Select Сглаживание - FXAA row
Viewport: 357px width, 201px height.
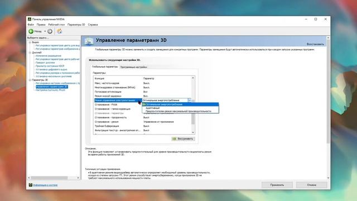pyautogui.click(x=118, y=104)
